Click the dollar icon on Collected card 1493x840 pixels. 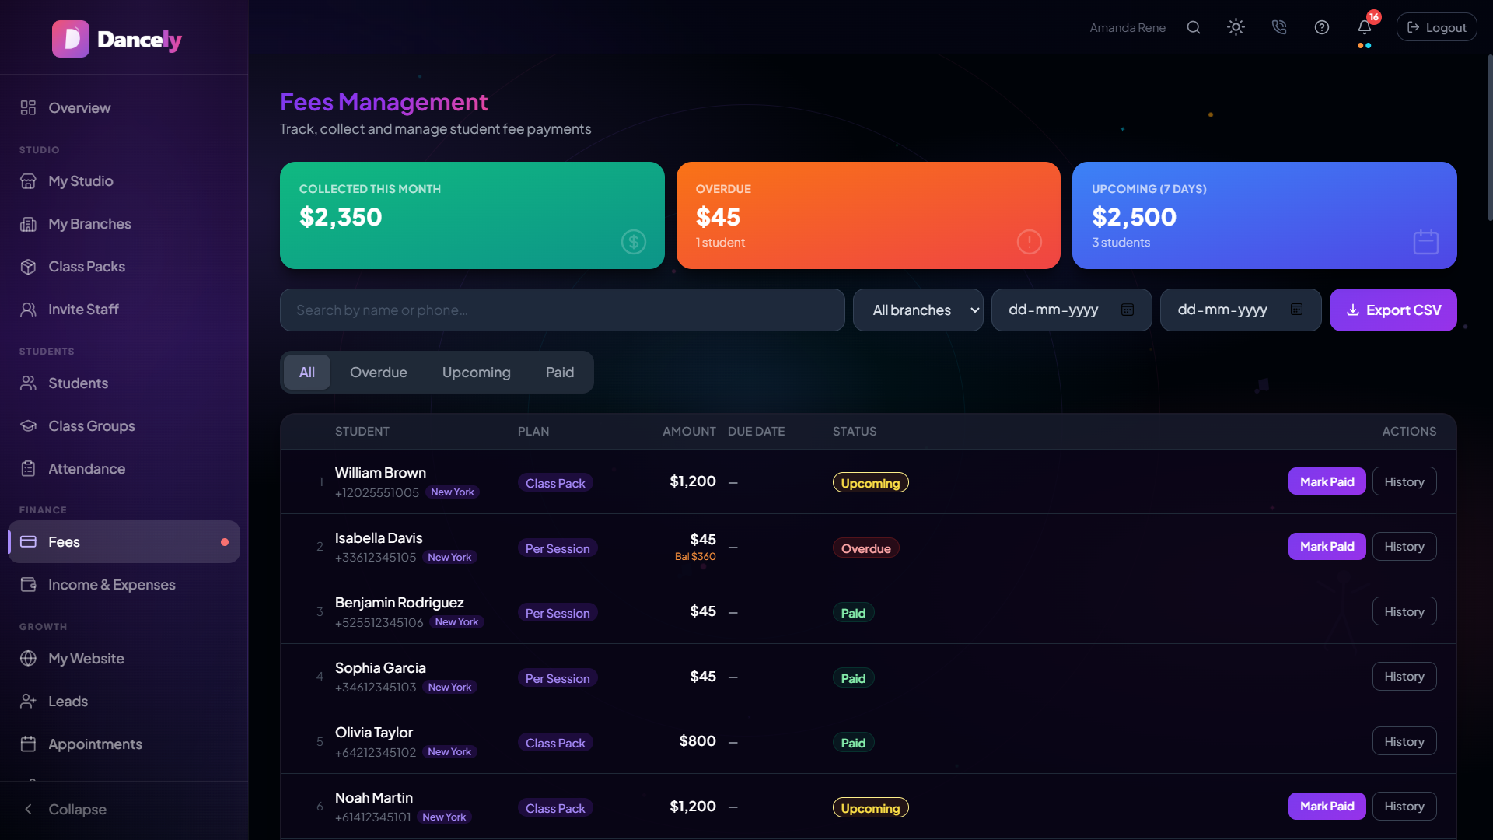(x=634, y=242)
